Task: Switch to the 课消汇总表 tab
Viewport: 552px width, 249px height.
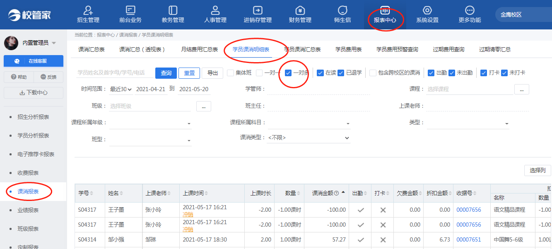Action: click(92, 49)
